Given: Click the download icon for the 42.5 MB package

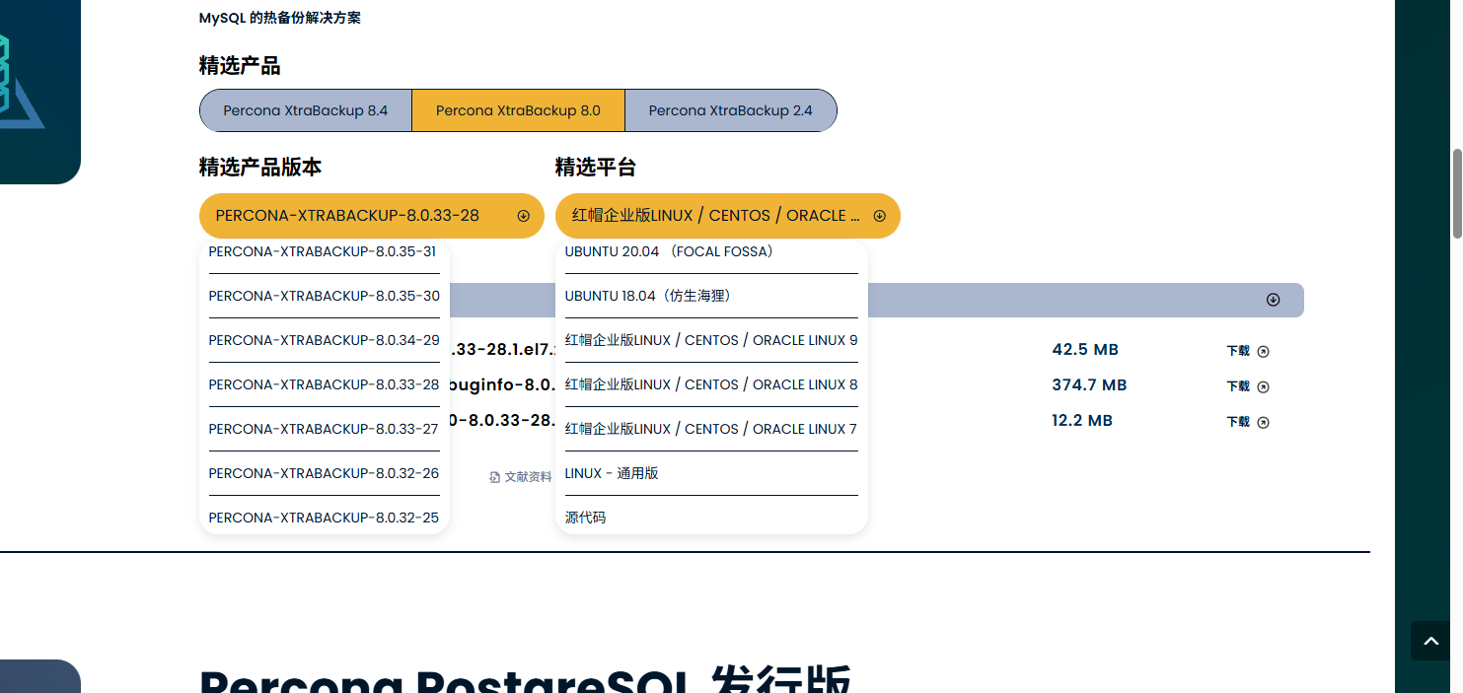Looking at the screenshot, I should pyautogui.click(x=1263, y=351).
